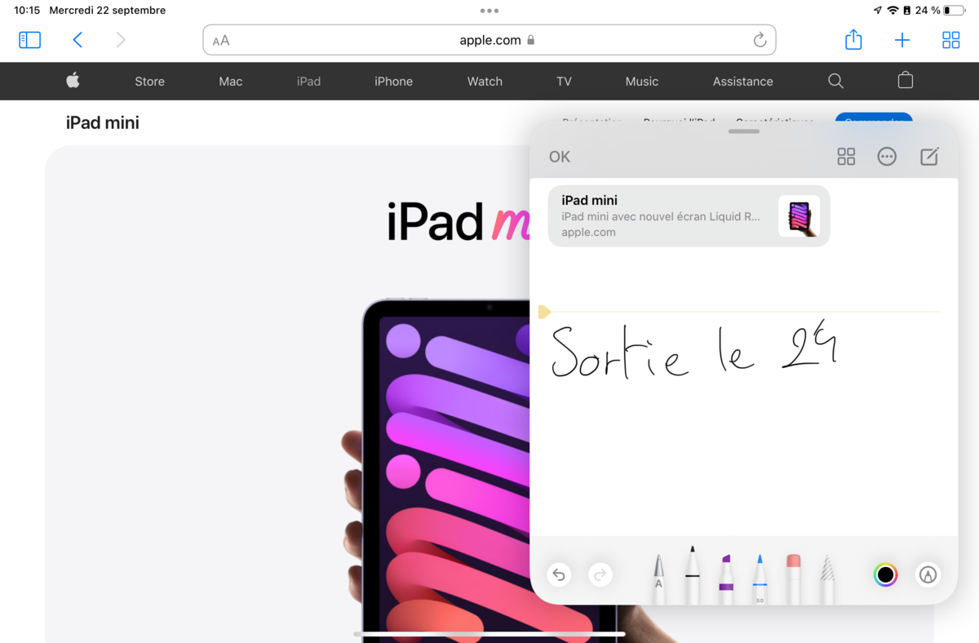Image resolution: width=979 pixels, height=643 pixels.
Task: Open the Music menu item
Action: click(642, 82)
